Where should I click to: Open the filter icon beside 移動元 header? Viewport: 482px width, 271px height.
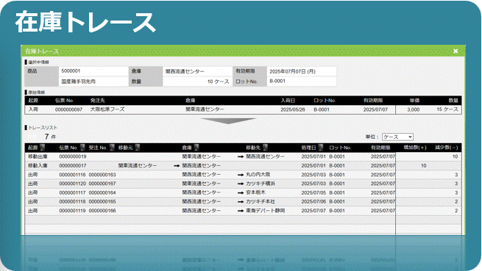[137, 148]
